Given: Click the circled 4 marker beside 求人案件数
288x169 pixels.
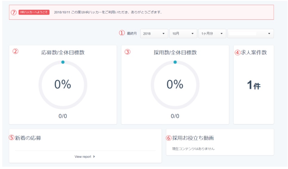Looking at the screenshot, I should (x=238, y=52).
